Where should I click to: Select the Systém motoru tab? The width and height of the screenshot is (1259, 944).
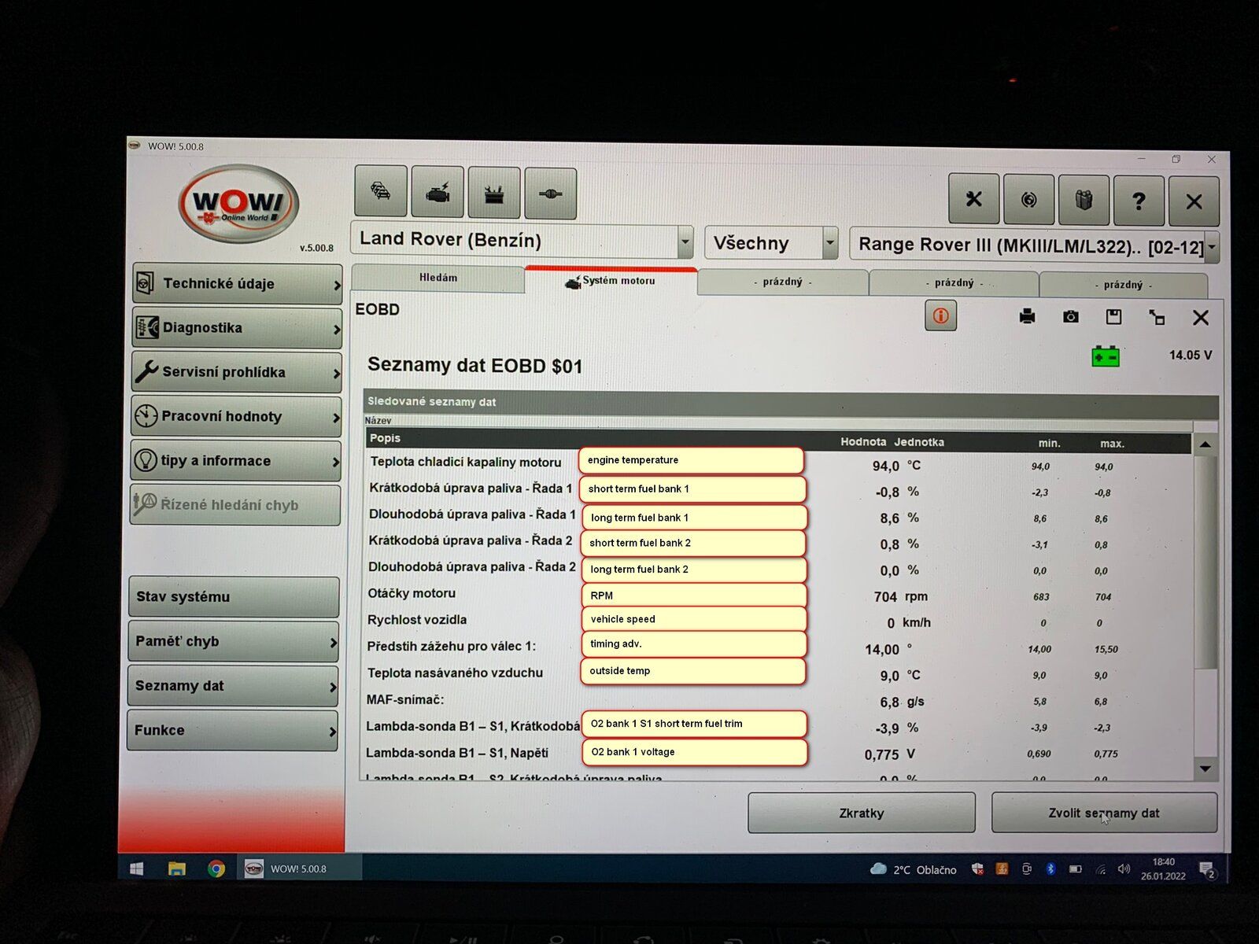[611, 281]
